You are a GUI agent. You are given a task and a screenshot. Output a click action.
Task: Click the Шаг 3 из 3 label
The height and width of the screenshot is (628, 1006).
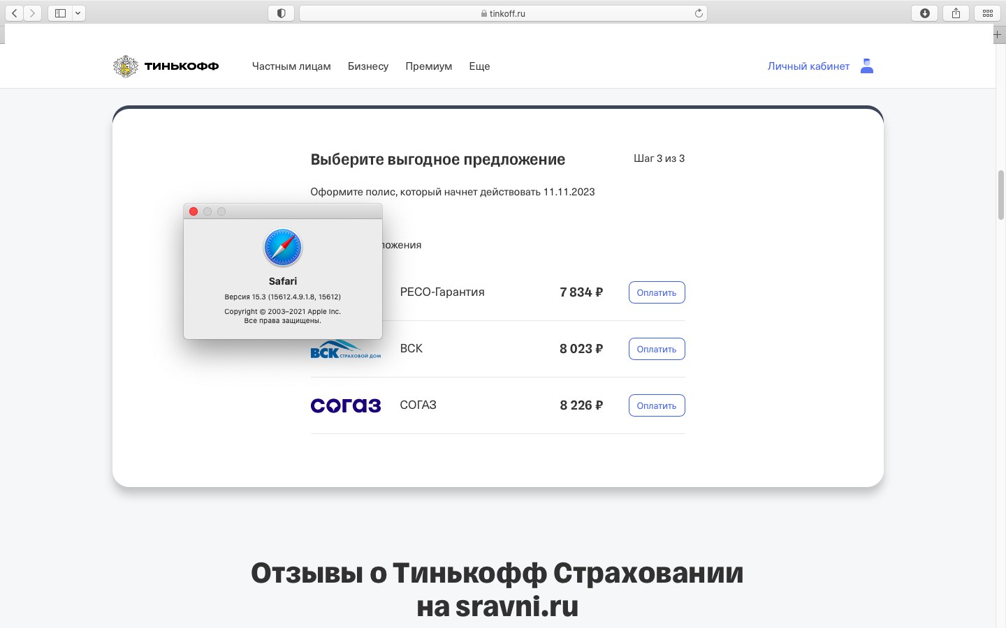(659, 158)
